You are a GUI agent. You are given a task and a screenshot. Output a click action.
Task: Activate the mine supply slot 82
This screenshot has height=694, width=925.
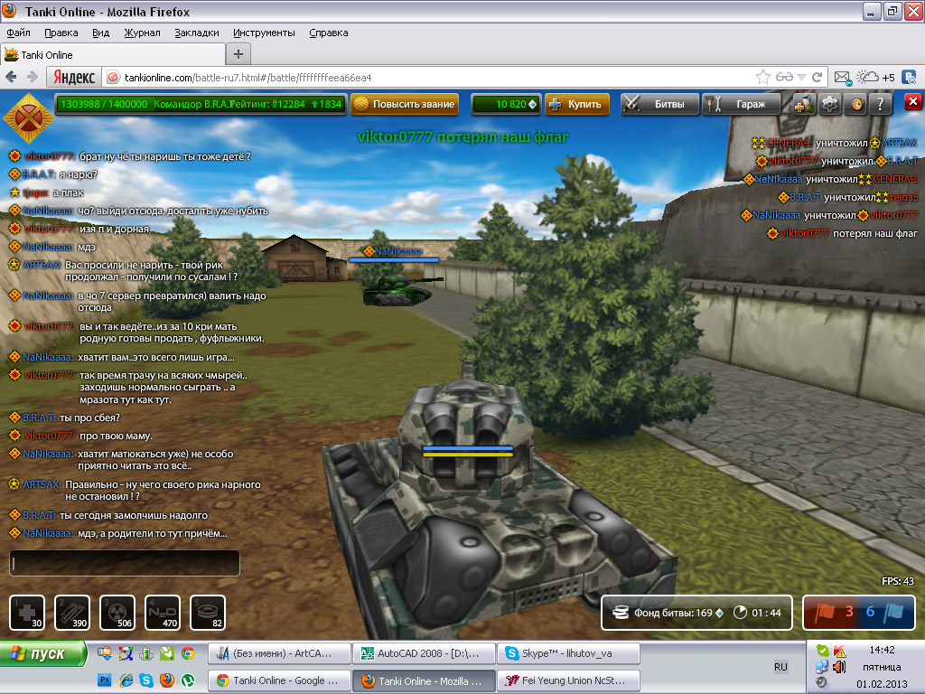pyautogui.click(x=208, y=613)
